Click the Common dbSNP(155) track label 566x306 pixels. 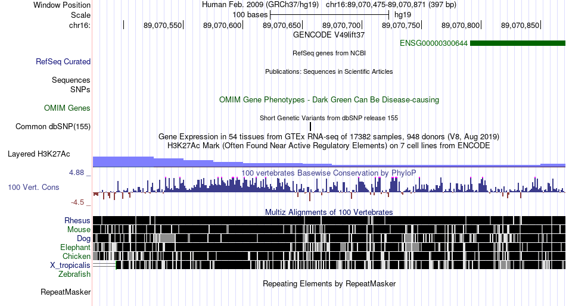(53, 127)
